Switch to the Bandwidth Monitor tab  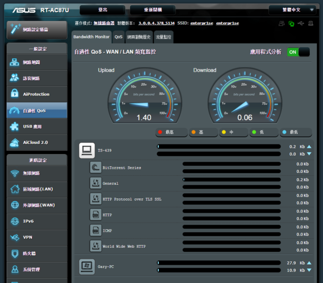pos(91,37)
